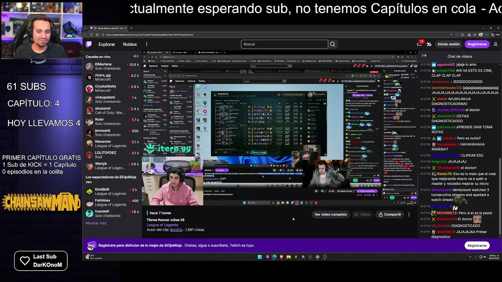
Task: Hit the magnifier search button
Action: pos(333,44)
